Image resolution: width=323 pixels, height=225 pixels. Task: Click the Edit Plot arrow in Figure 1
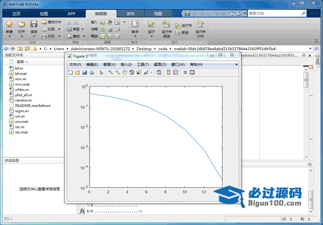click(x=101, y=72)
